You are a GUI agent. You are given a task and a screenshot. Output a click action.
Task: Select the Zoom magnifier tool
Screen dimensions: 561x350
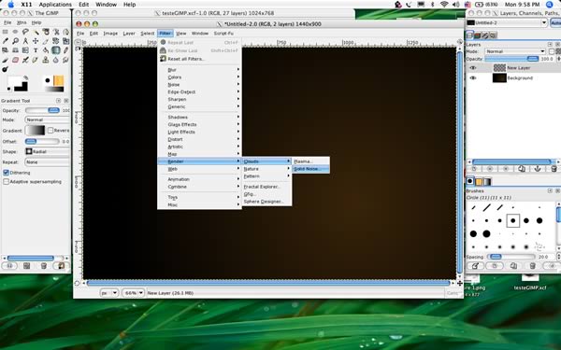click(15, 41)
